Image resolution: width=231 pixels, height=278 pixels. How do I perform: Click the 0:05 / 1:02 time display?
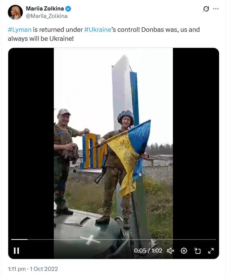148,251
